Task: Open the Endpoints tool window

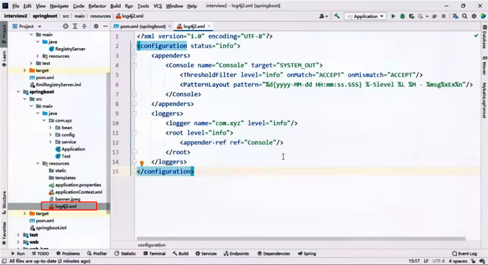Action: point(236,254)
